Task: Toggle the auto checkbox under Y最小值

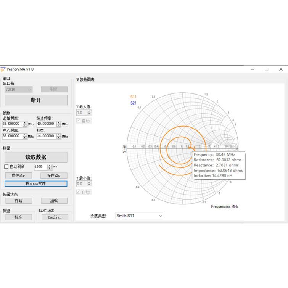Action: 79,192
